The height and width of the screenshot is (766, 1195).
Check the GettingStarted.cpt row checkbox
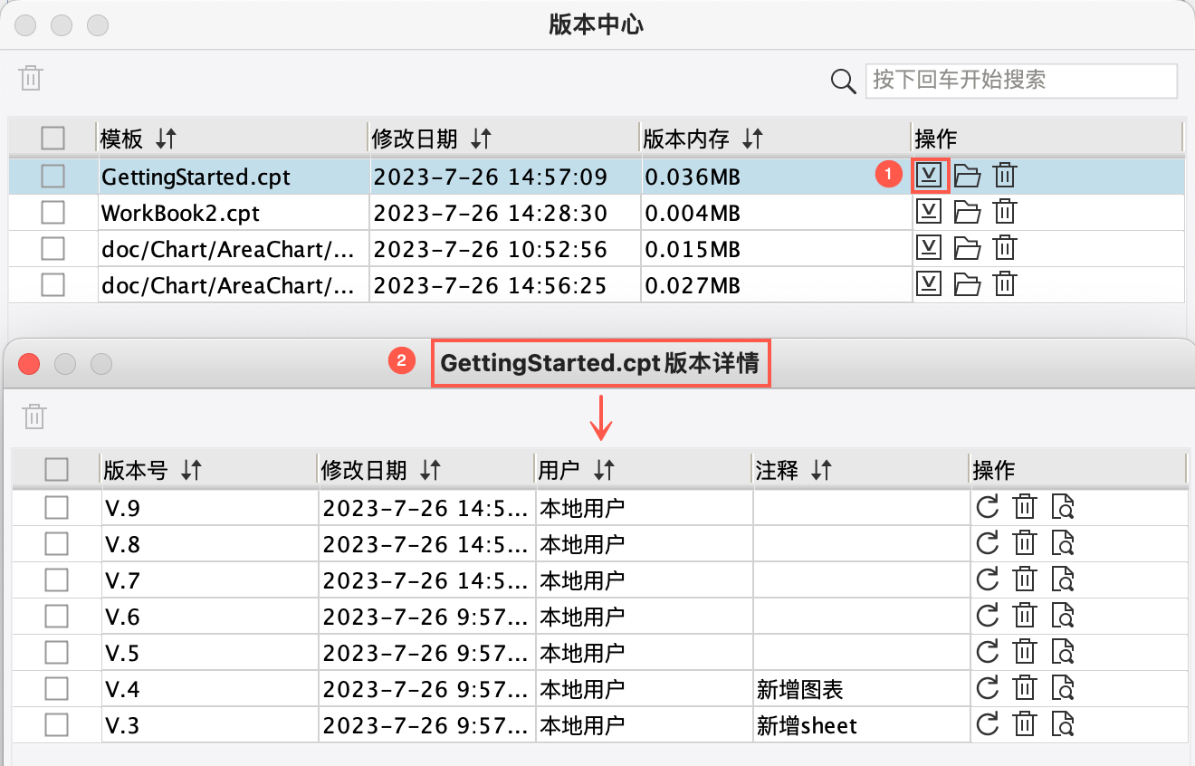click(53, 176)
